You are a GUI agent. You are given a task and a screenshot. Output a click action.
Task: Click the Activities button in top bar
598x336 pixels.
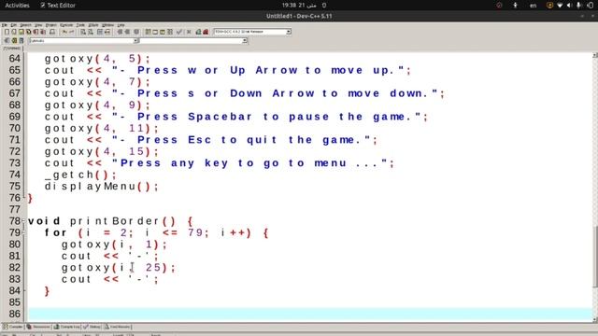tap(17, 6)
